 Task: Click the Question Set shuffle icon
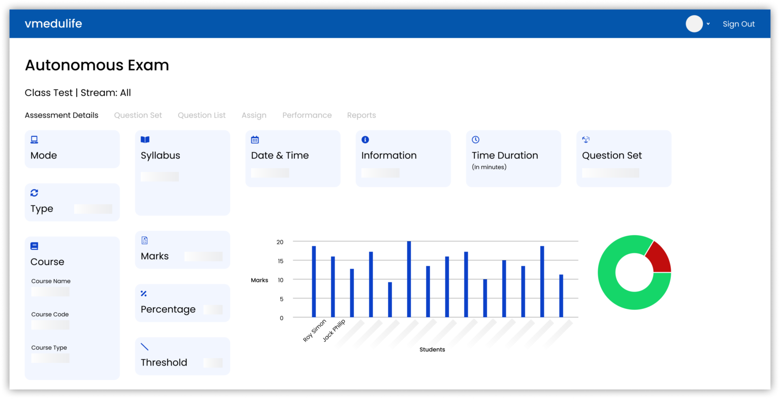click(x=586, y=139)
